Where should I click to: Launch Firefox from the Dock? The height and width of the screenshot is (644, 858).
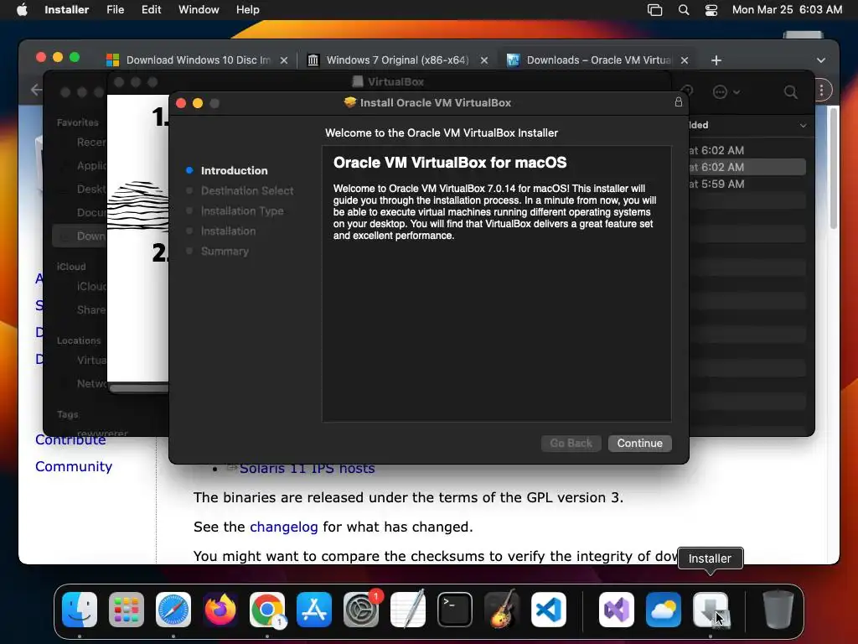[x=220, y=610]
